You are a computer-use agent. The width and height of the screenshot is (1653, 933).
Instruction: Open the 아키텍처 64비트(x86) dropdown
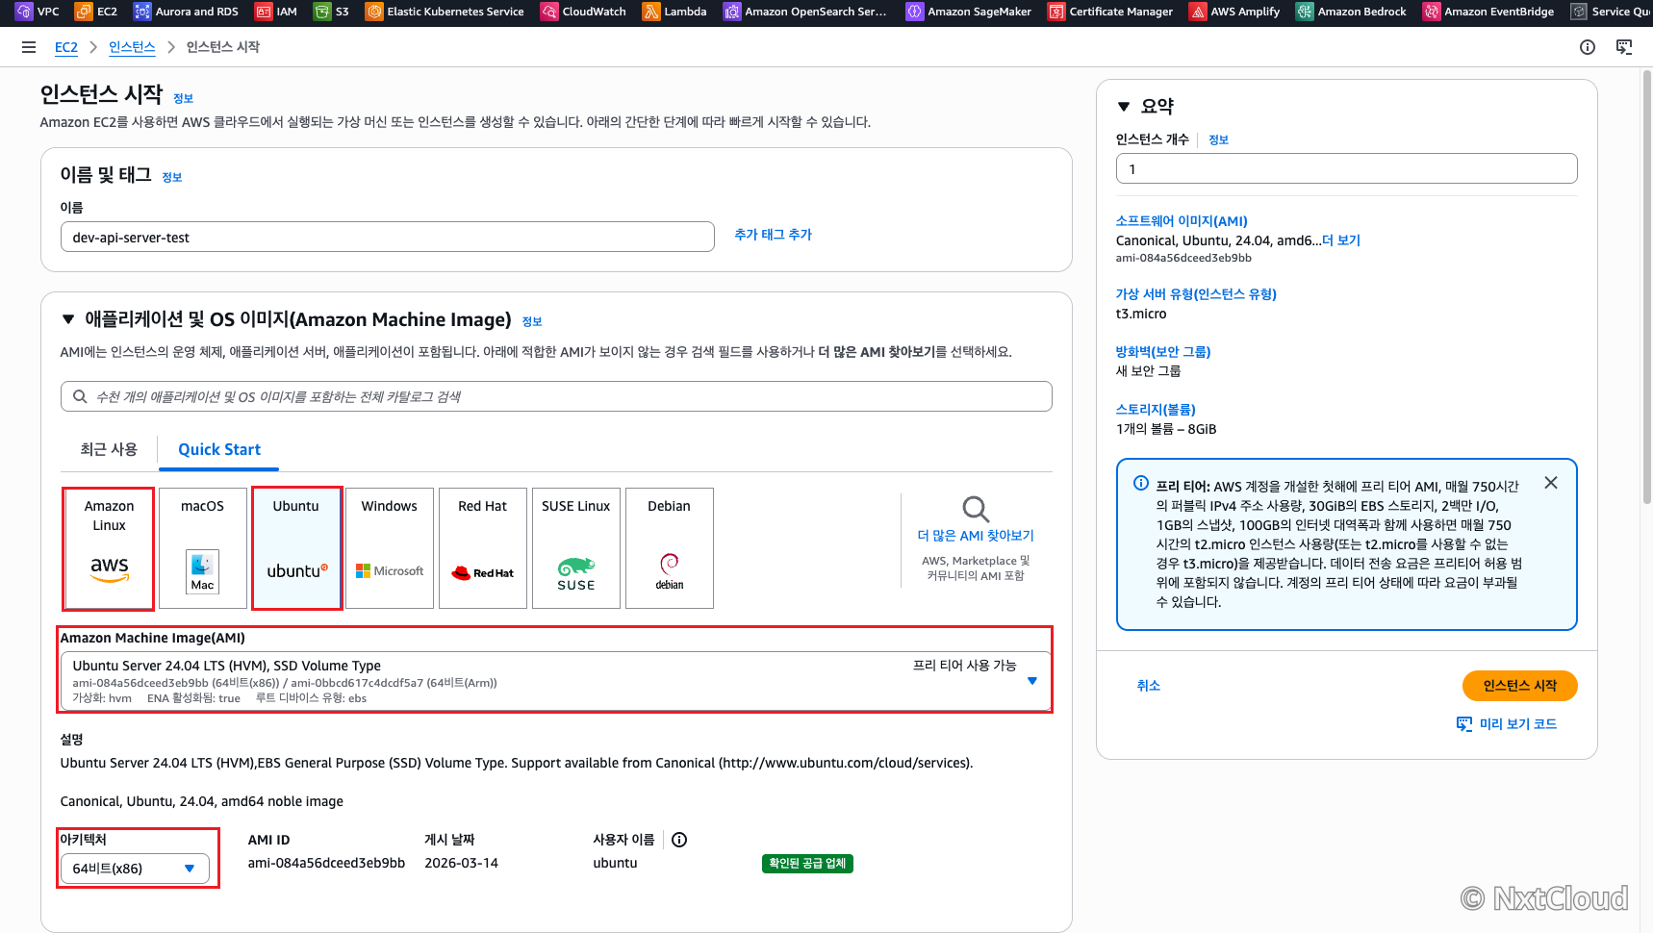point(135,869)
